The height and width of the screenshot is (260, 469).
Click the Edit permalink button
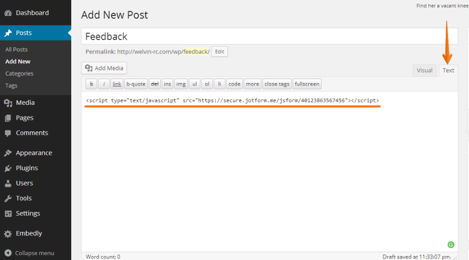click(x=219, y=51)
